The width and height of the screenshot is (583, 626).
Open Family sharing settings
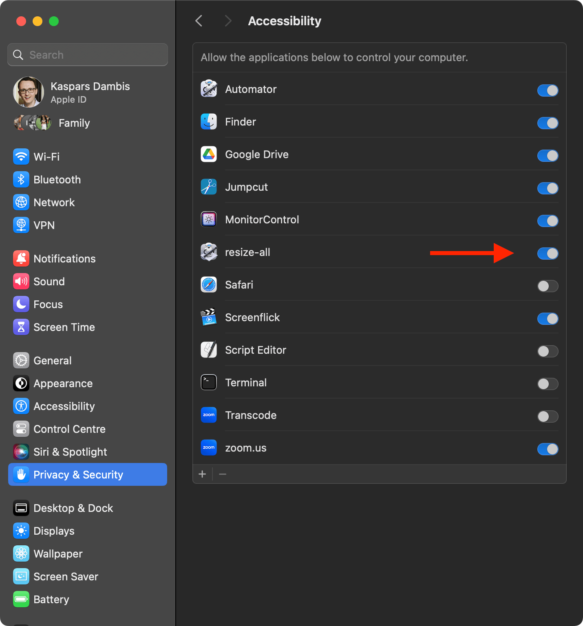(x=88, y=123)
